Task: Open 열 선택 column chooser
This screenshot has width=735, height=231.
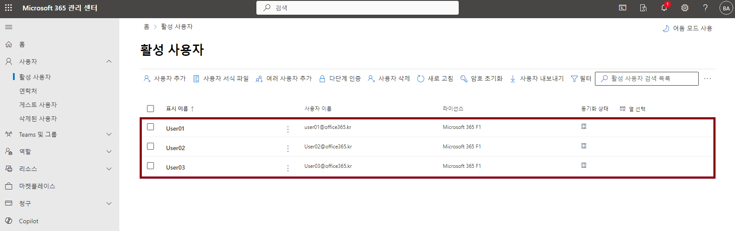Action: (x=633, y=109)
